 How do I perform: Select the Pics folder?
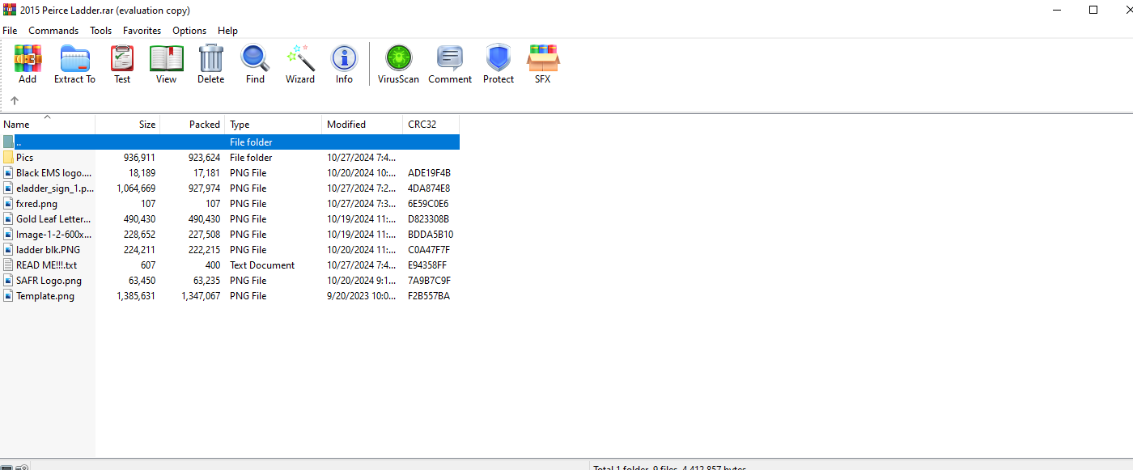point(25,158)
